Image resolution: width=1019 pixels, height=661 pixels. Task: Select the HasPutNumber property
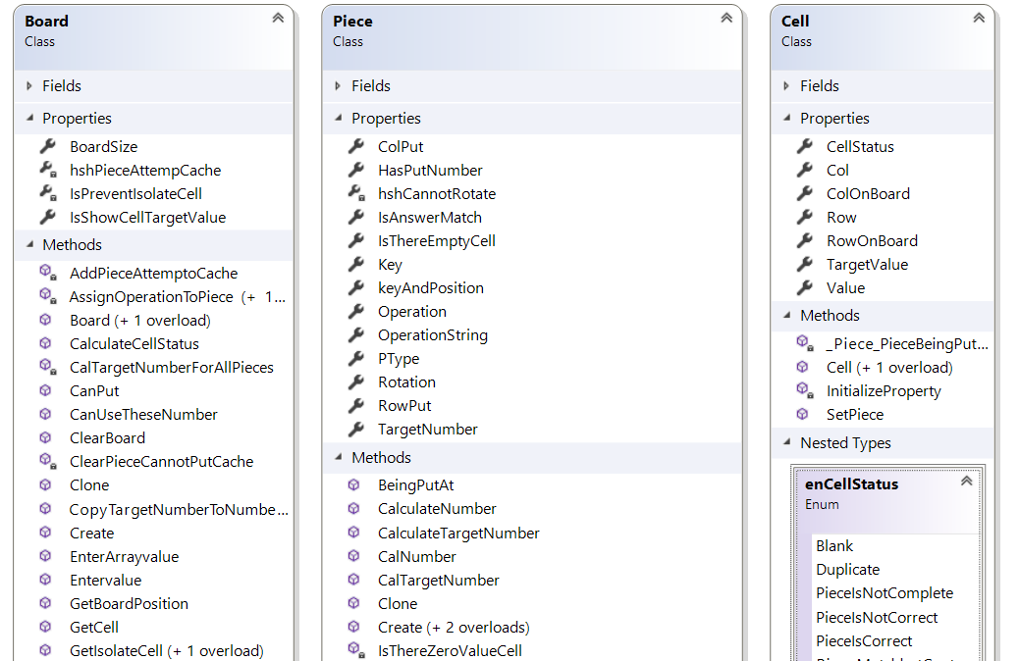pyautogui.click(x=430, y=170)
